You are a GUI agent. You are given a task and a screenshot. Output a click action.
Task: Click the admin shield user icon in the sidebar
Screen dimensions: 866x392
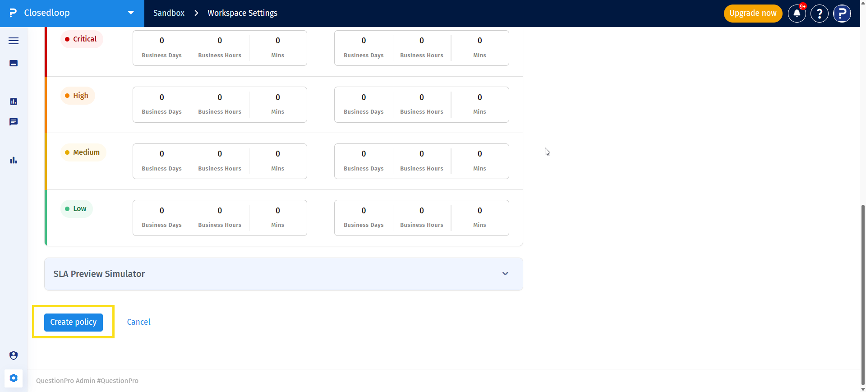point(14,355)
